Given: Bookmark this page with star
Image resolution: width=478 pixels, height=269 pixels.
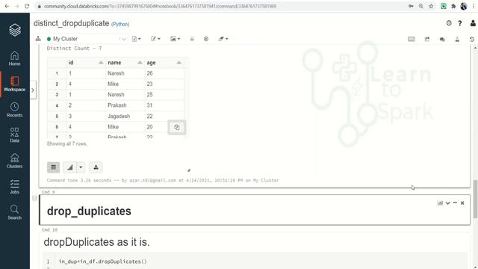Looking at the screenshot, I should click(x=431, y=6).
